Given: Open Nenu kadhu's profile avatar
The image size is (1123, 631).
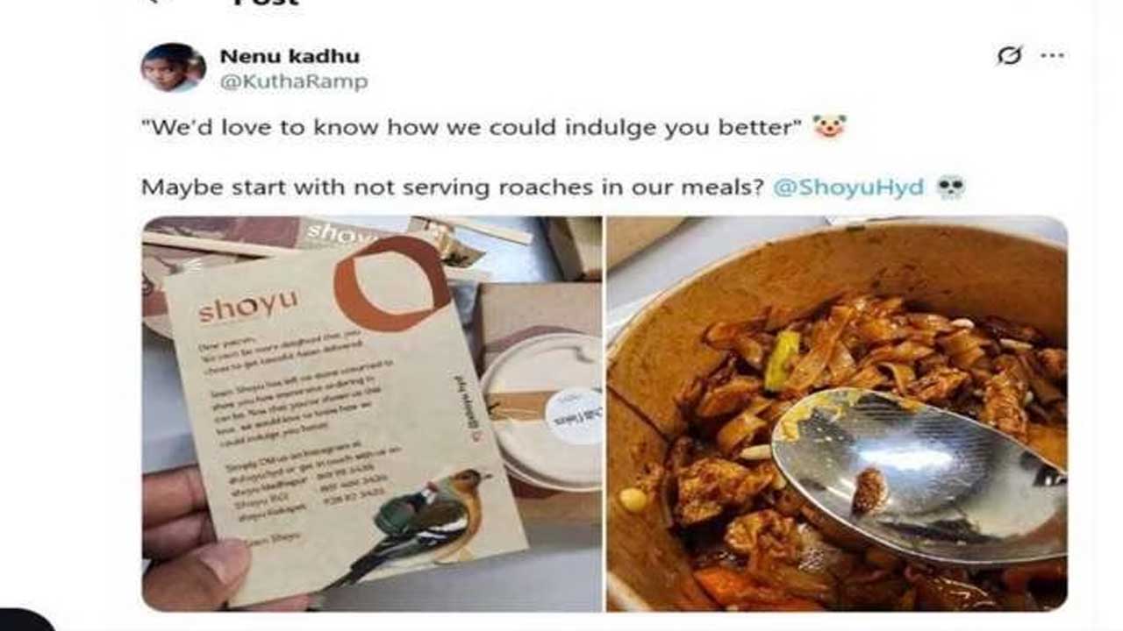Looking at the screenshot, I should tap(173, 67).
